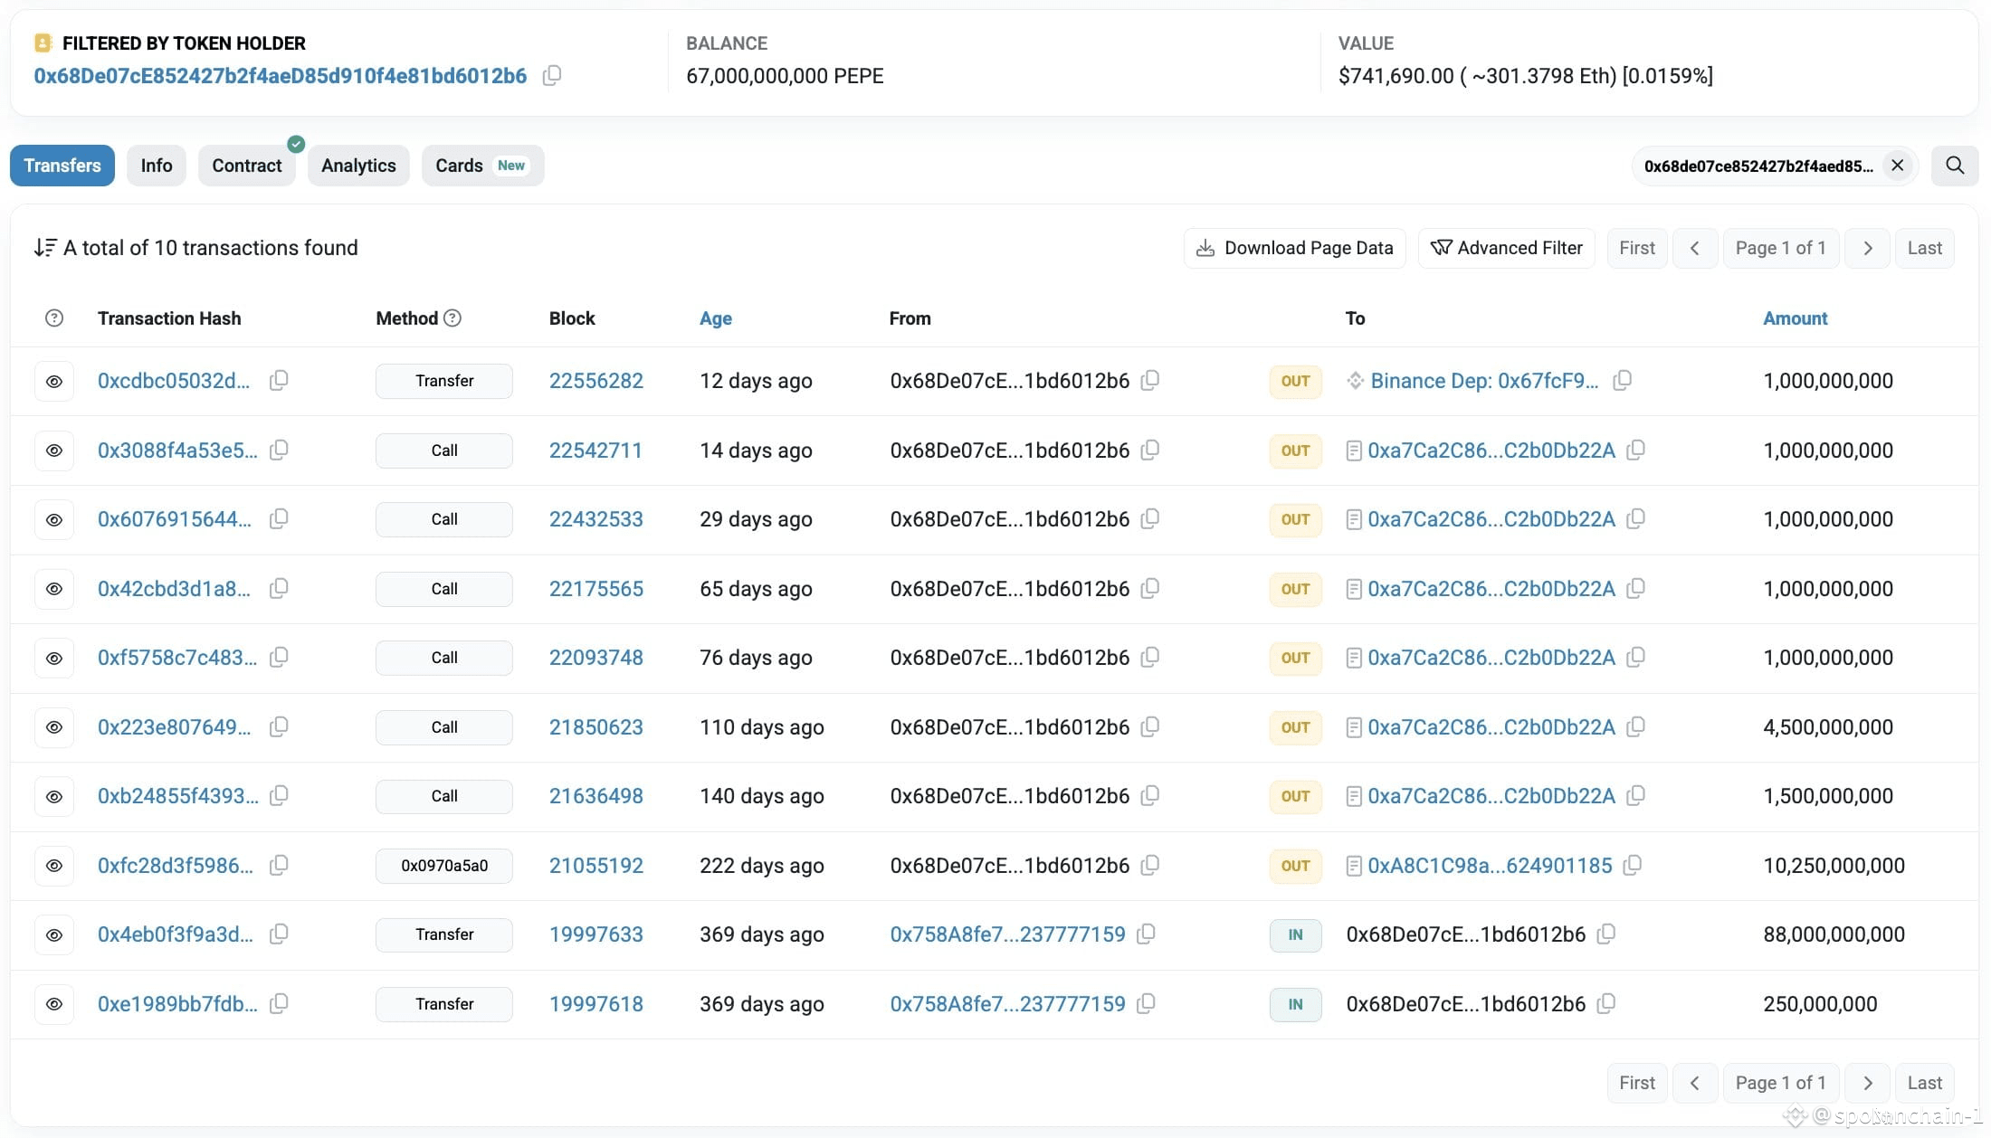Click the sort icon beside total transactions
Screen dimensions: 1991x1138
pos(45,248)
